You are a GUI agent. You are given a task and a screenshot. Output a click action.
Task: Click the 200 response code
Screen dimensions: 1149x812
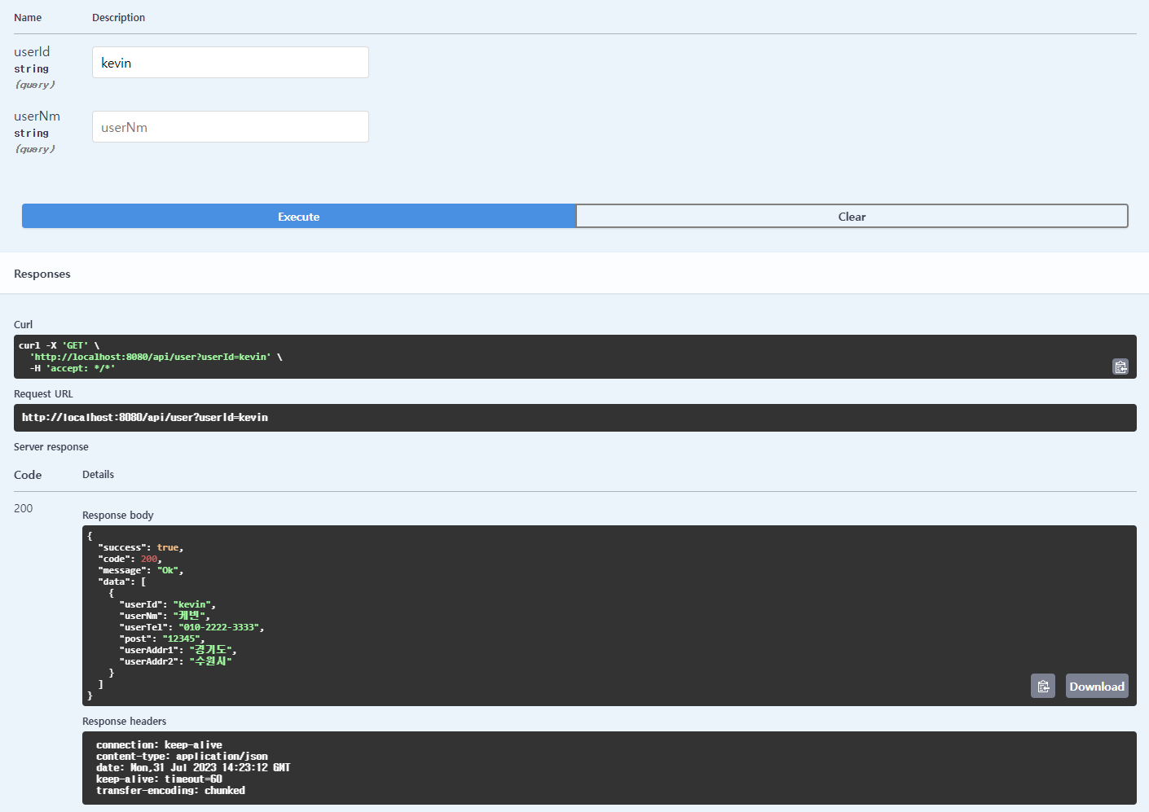24,508
